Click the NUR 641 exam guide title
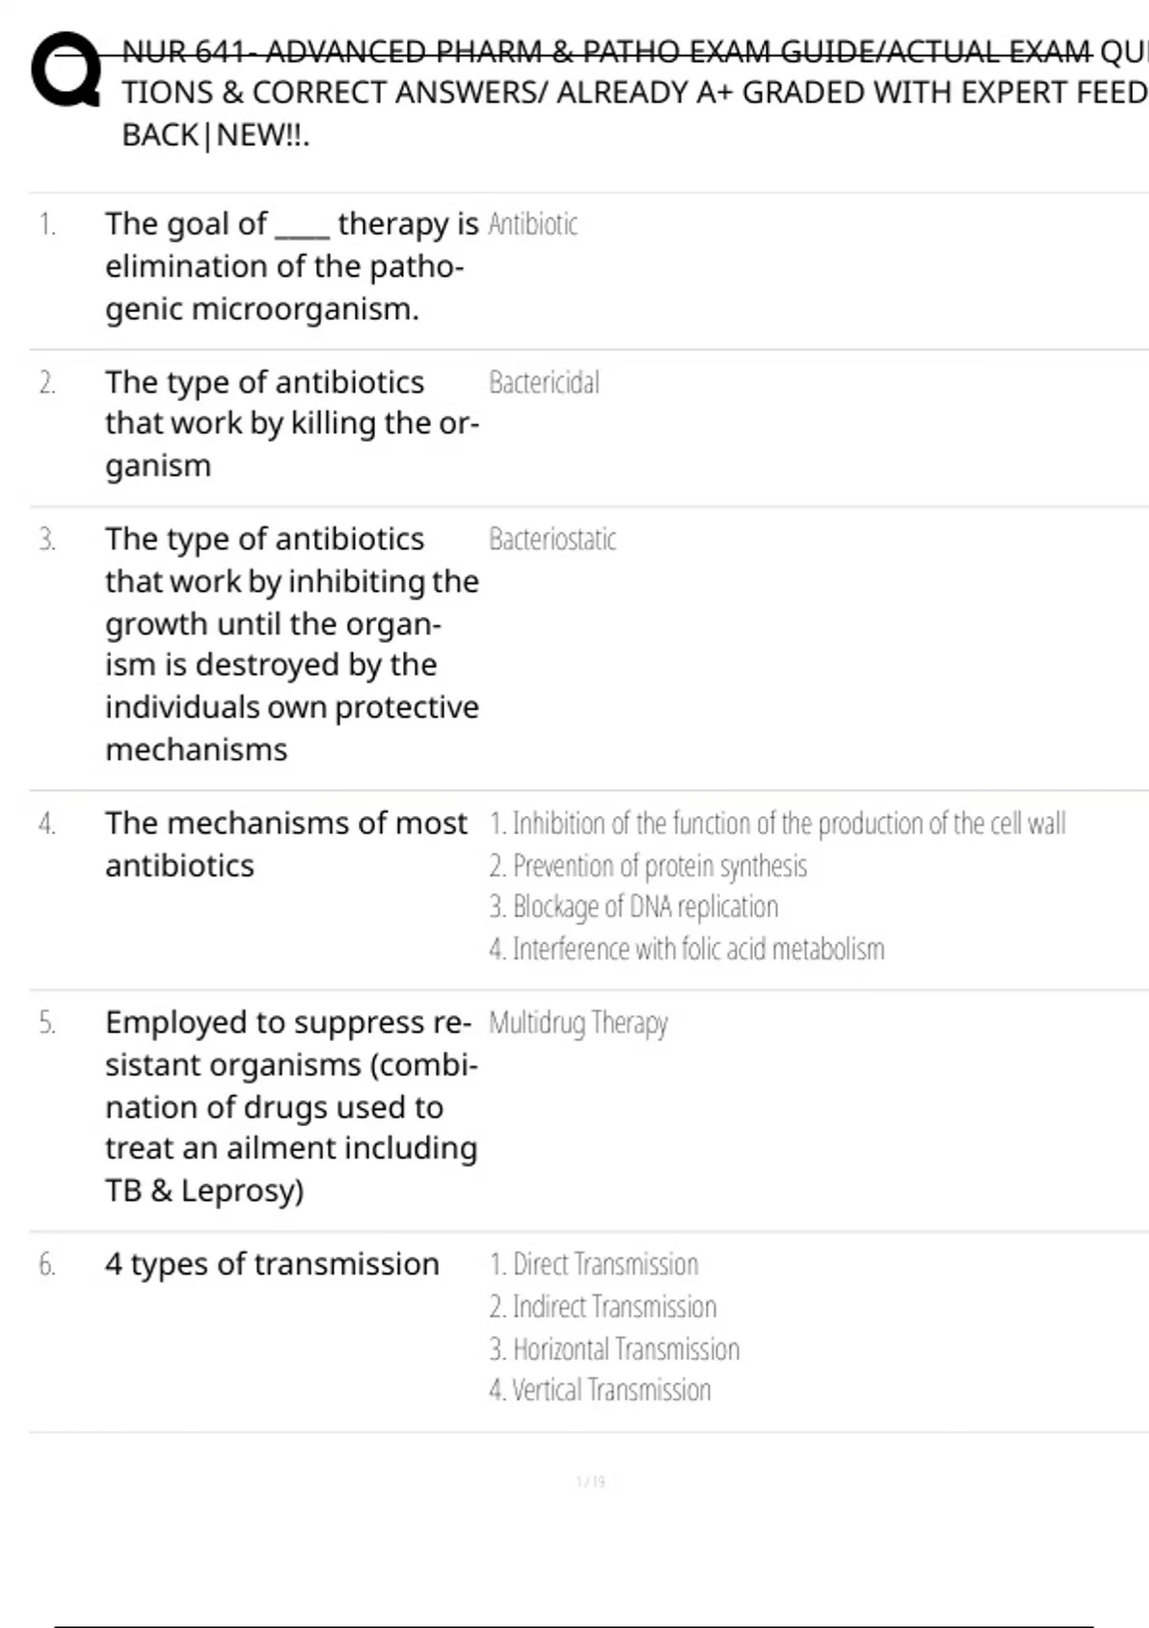The image size is (1149, 1628). tap(632, 93)
